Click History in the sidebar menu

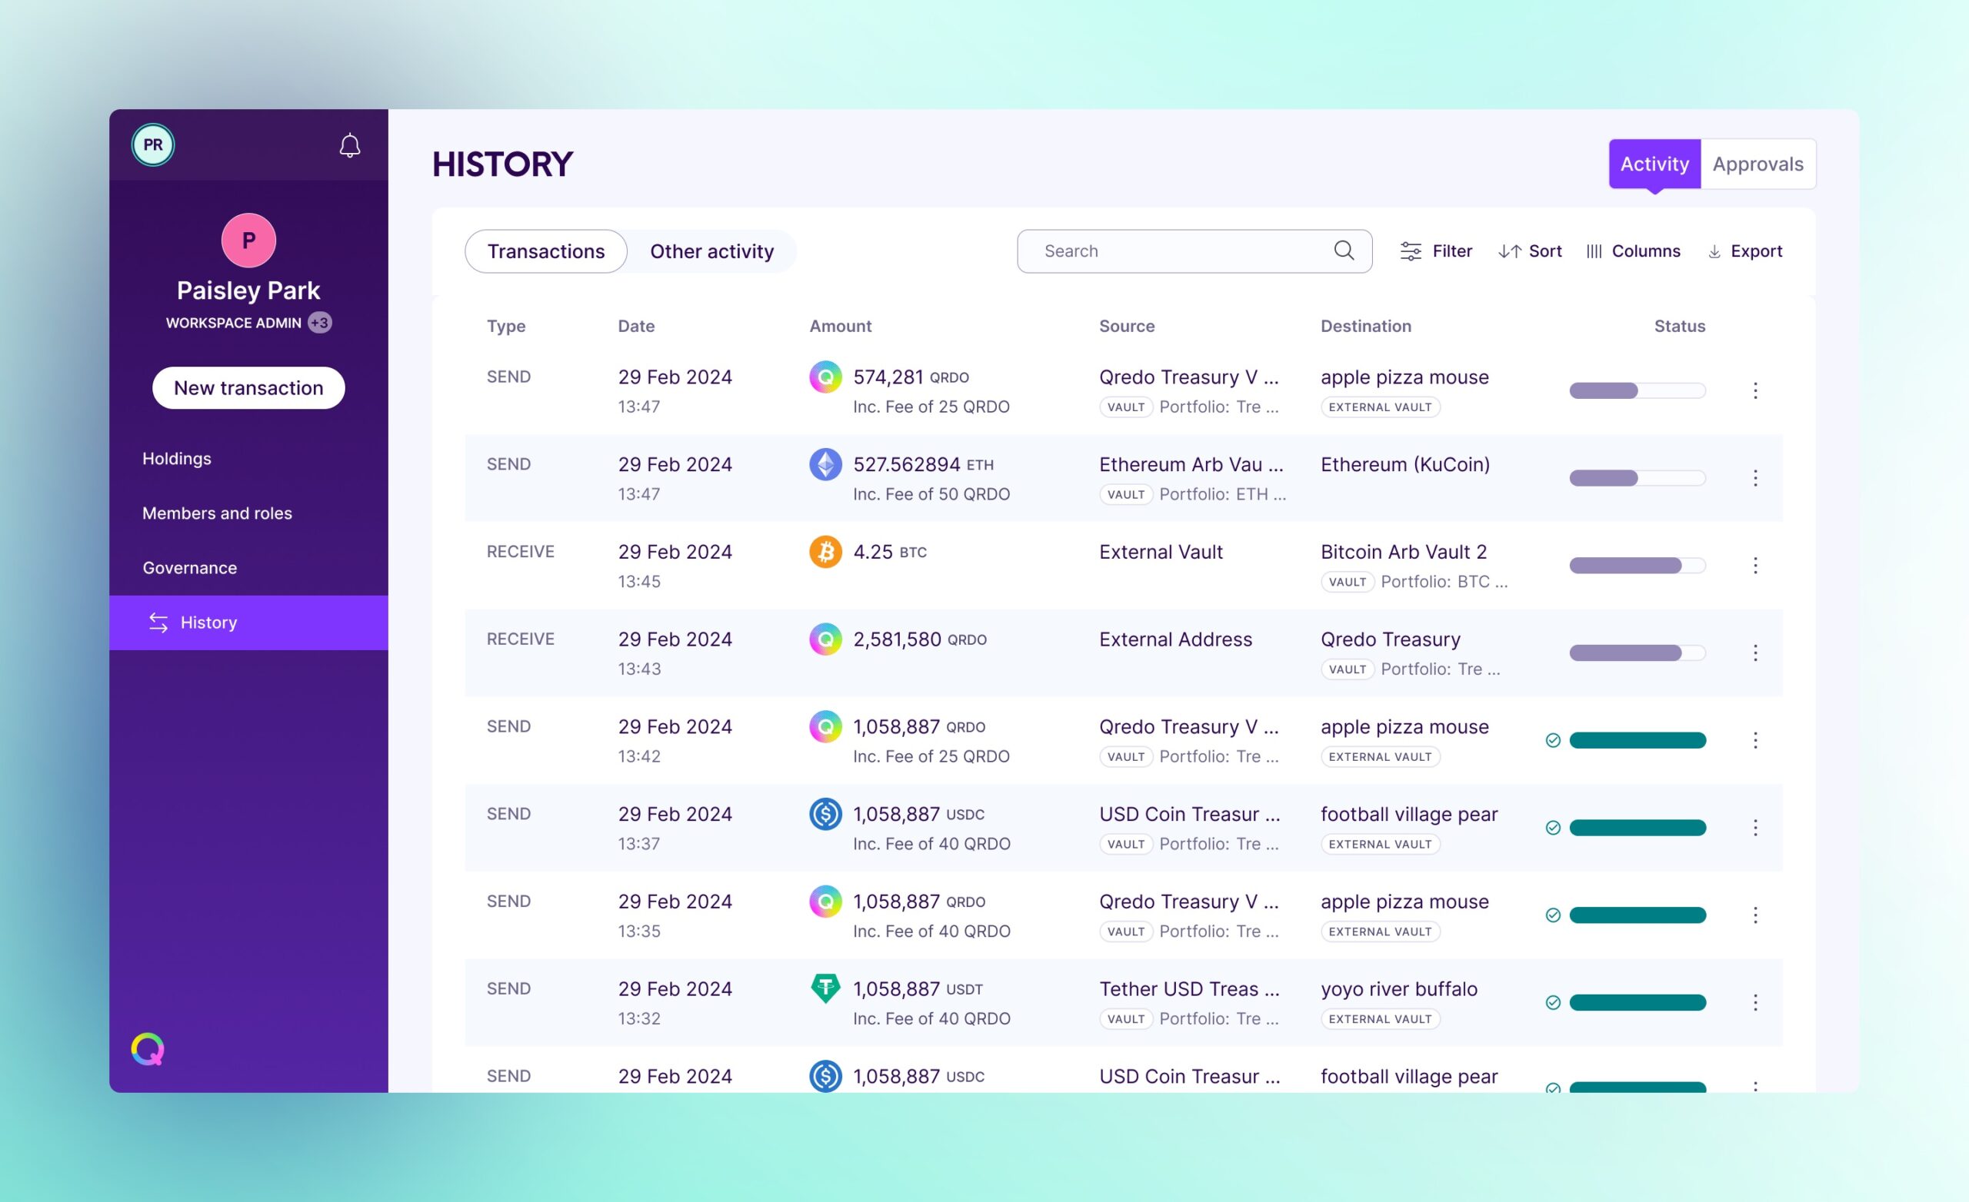click(x=208, y=620)
